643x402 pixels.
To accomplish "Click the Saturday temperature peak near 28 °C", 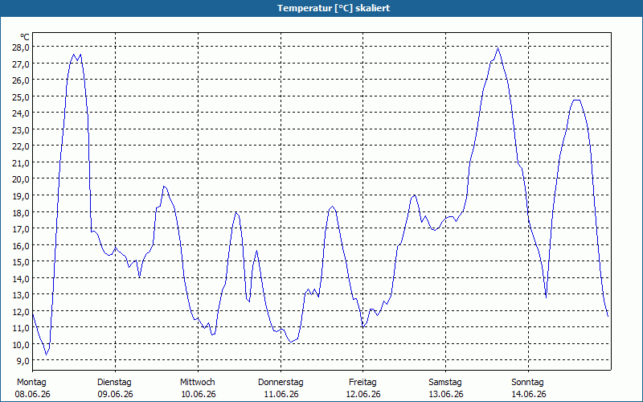I will click(498, 48).
